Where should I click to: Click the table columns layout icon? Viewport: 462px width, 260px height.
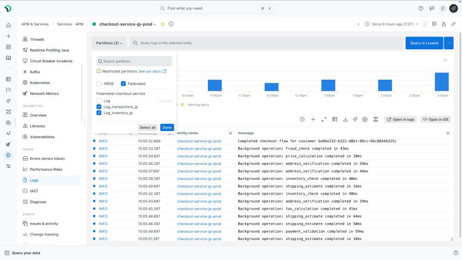pyautogui.click(x=376, y=119)
